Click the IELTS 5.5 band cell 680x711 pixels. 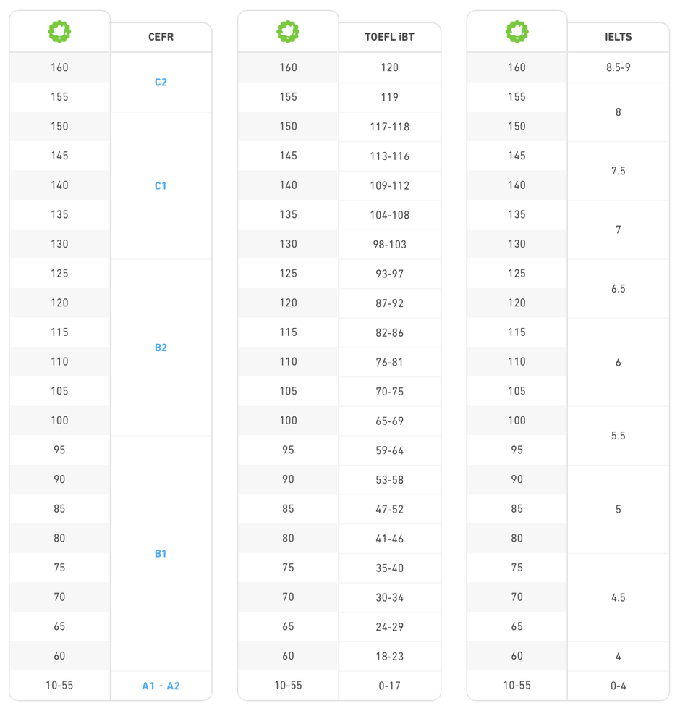(618, 436)
